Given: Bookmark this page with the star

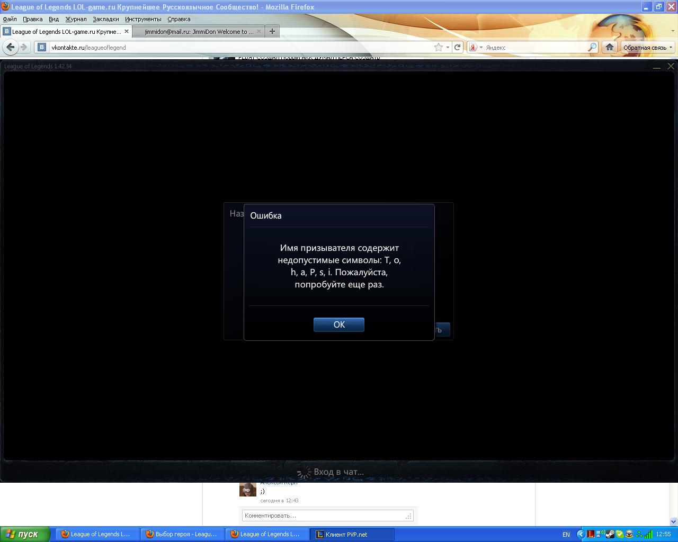Looking at the screenshot, I should 439,47.
